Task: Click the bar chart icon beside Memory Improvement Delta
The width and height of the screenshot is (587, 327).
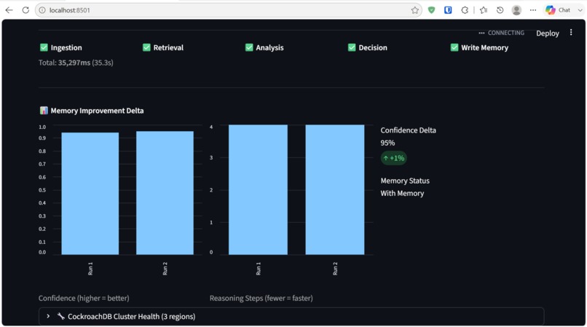Action: [x=44, y=111]
